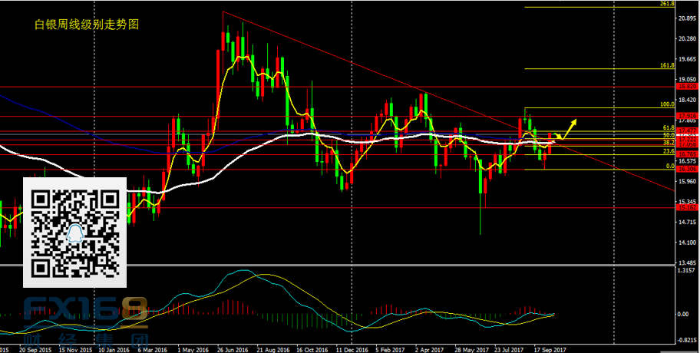Click the red 16.306 price tag
This screenshot has width=700, height=353.
(x=687, y=170)
